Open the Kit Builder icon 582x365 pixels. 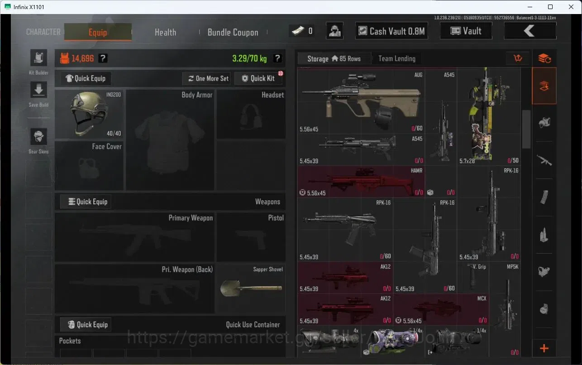pos(38,58)
